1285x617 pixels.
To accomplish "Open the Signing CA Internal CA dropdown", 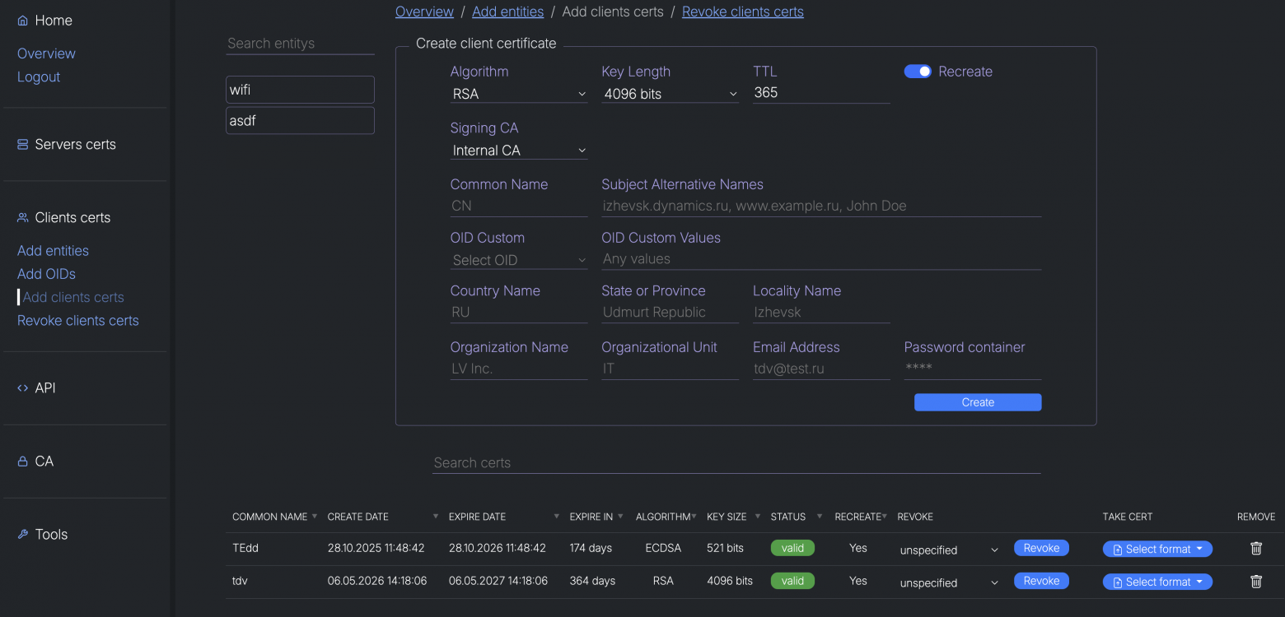I will click(519, 151).
